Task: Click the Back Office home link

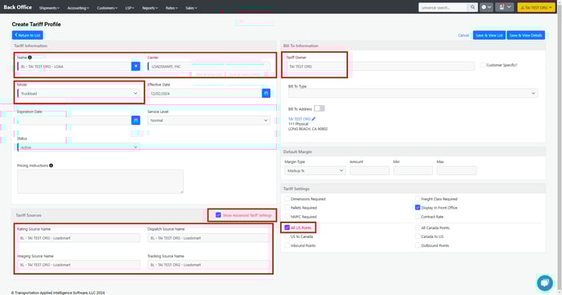Action: [x=18, y=7]
